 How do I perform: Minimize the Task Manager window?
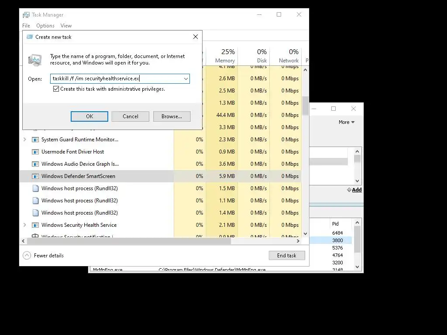259,14
